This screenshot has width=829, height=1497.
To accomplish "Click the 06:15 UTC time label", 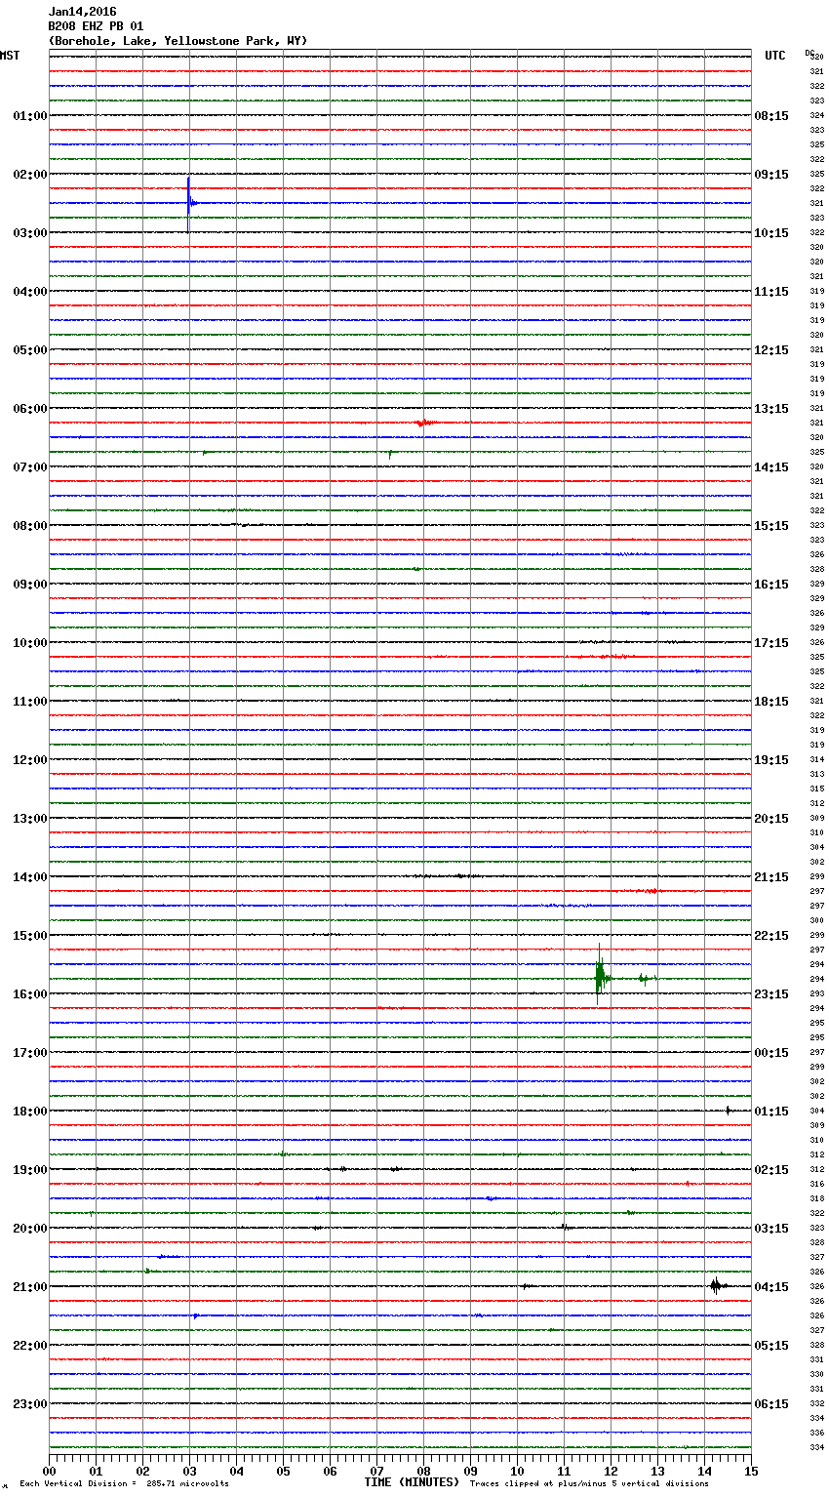I will click(771, 1404).
